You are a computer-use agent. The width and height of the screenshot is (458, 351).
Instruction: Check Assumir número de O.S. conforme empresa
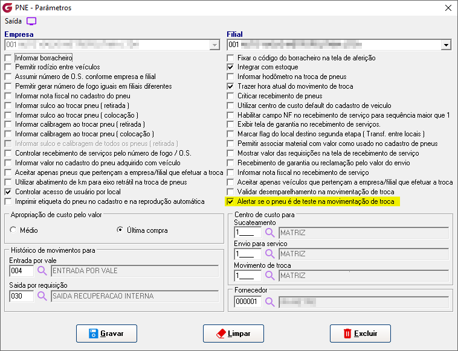8,77
